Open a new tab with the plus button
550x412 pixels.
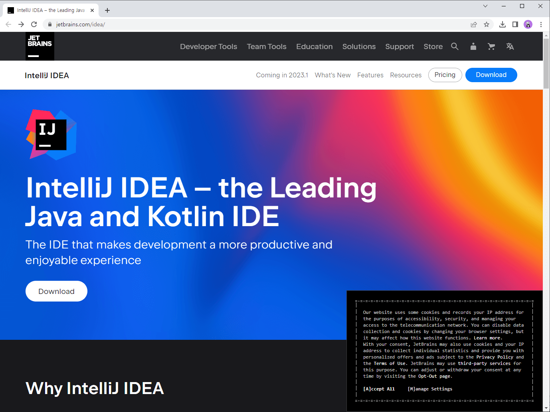tap(107, 10)
